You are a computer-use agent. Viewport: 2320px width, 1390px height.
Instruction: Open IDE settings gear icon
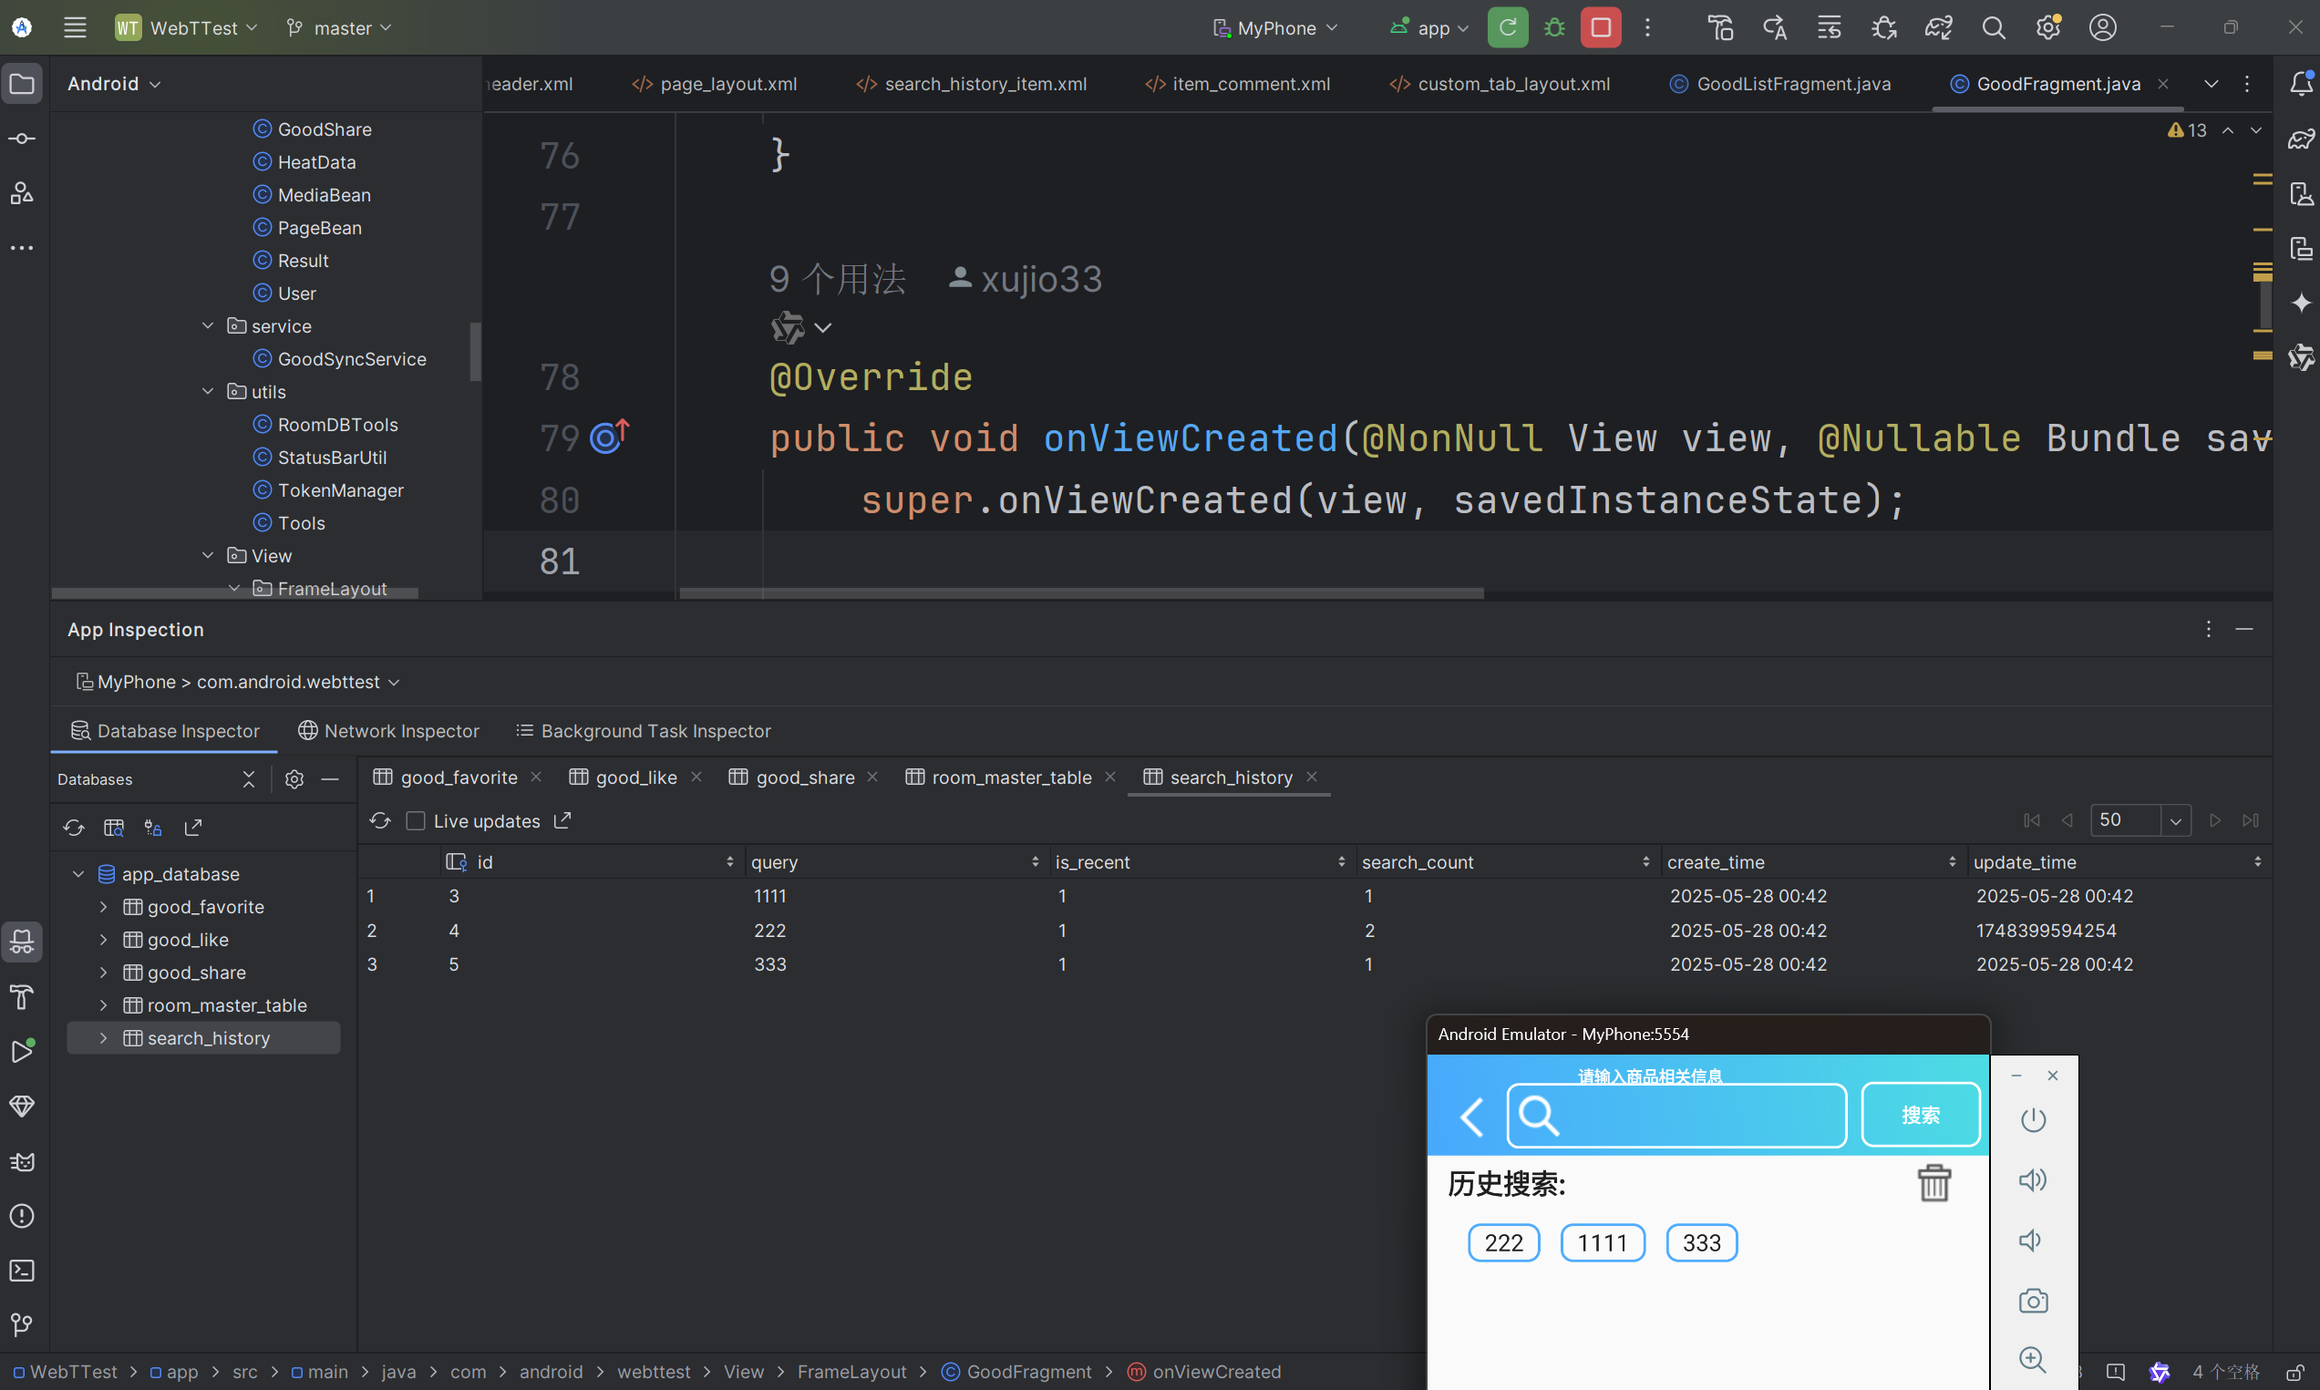coord(2048,27)
